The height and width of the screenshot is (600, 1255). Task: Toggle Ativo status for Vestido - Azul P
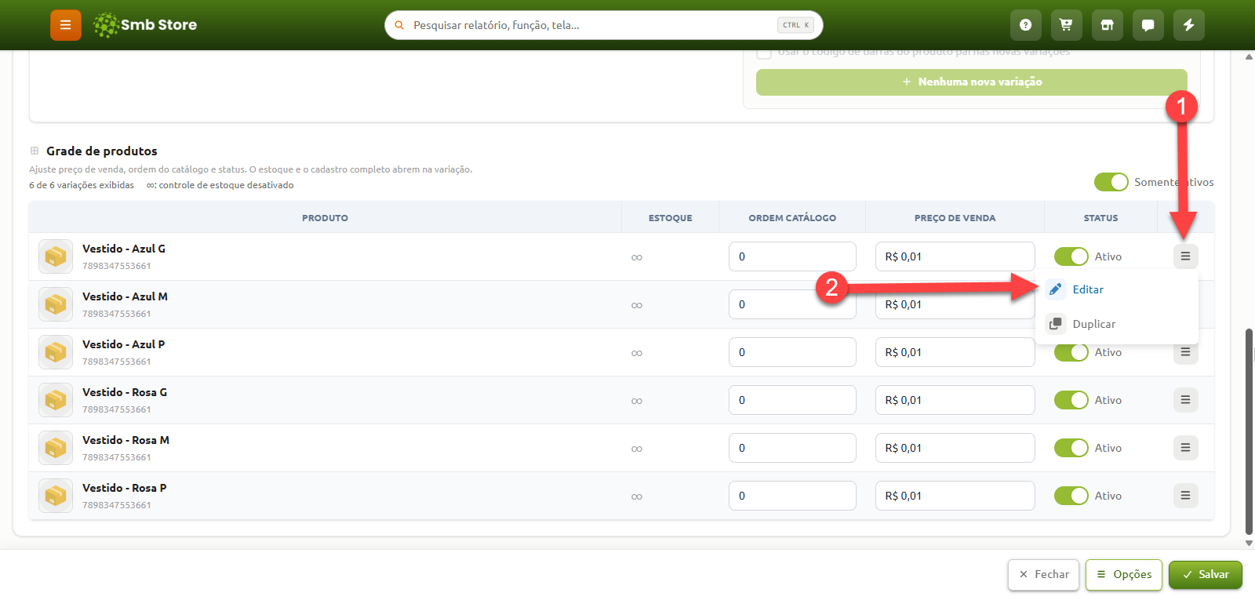(1071, 353)
